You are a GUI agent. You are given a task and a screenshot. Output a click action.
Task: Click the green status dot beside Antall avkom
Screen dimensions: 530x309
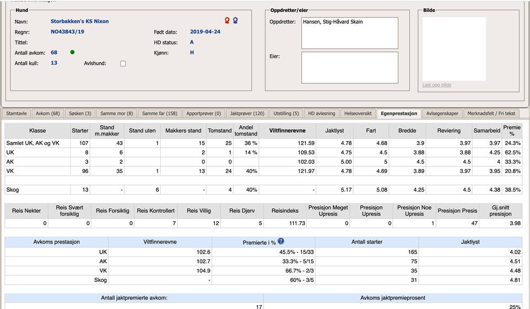[72, 53]
